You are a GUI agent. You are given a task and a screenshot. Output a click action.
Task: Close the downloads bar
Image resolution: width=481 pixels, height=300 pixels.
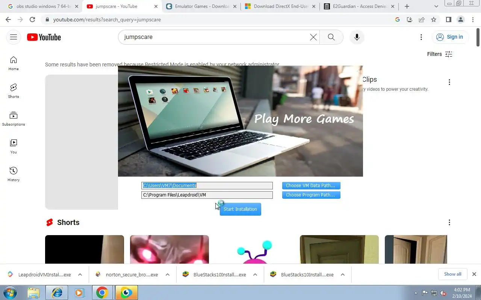pyautogui.click(x=474, y=274)
